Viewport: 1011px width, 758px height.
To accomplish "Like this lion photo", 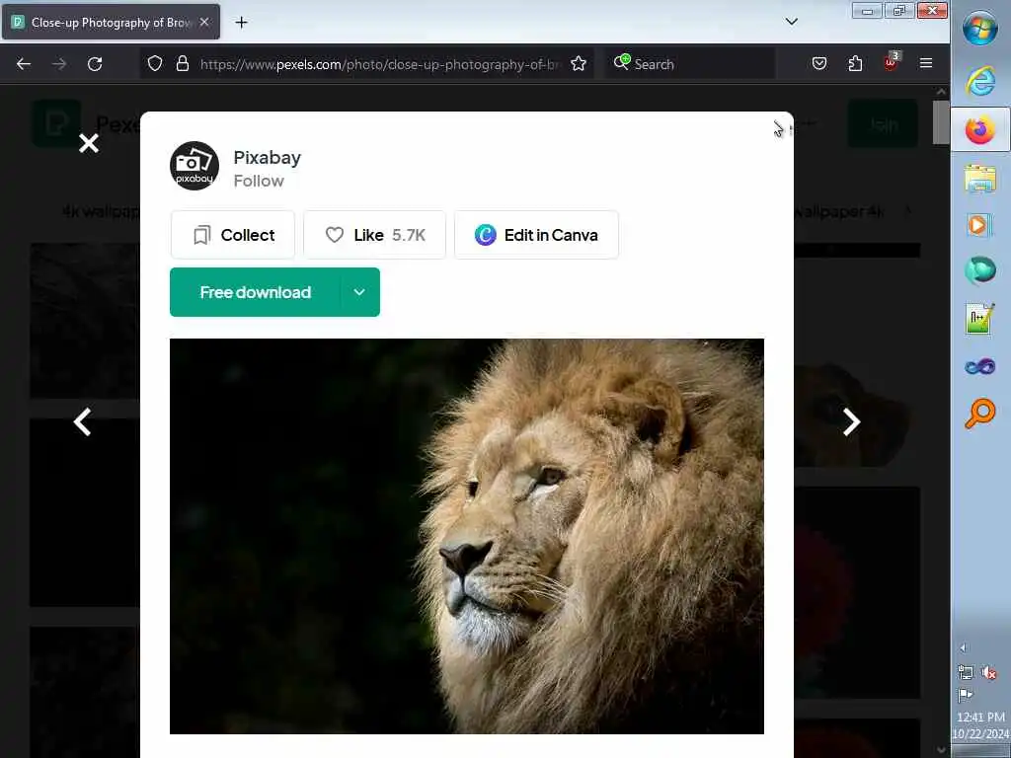I will pyautogui.click(x=374, y=235).
